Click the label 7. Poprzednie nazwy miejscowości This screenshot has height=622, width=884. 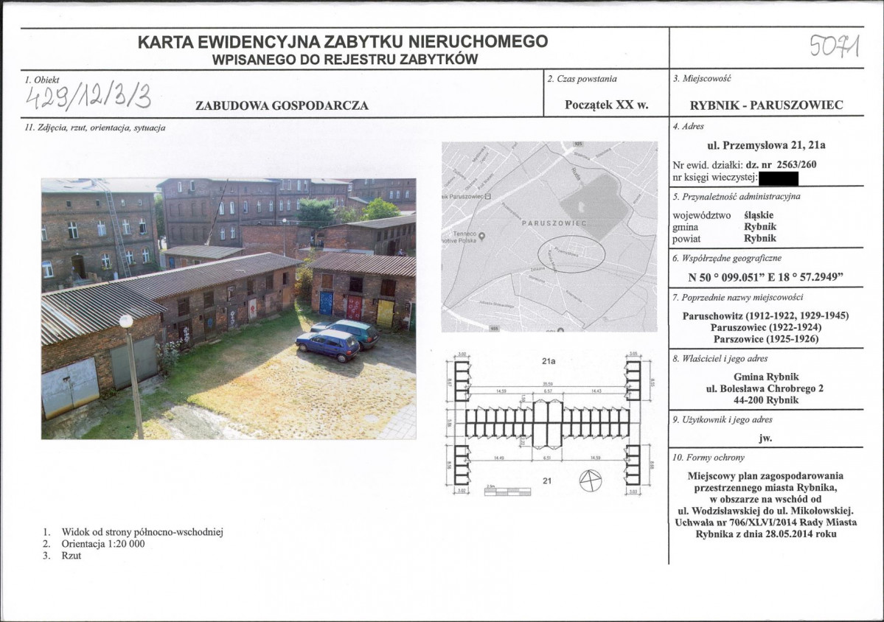(738, 298)
